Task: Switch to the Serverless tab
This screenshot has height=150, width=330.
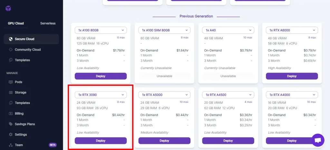Action: pos(48,23)
